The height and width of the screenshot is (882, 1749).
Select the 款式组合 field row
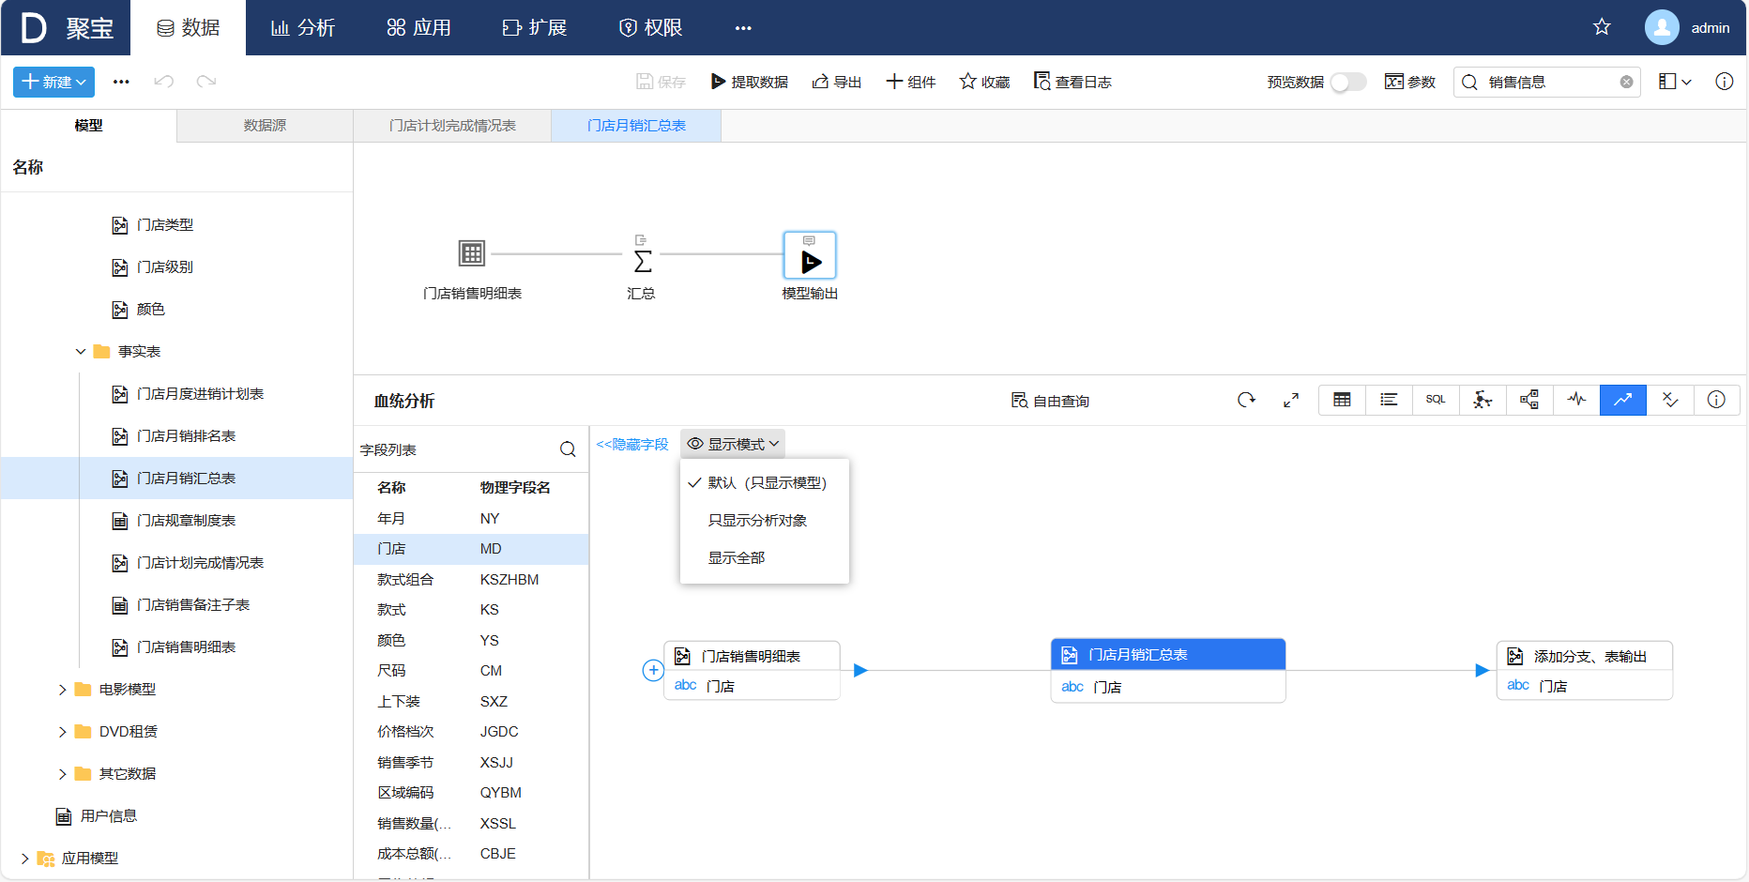[x=471, y=579]
